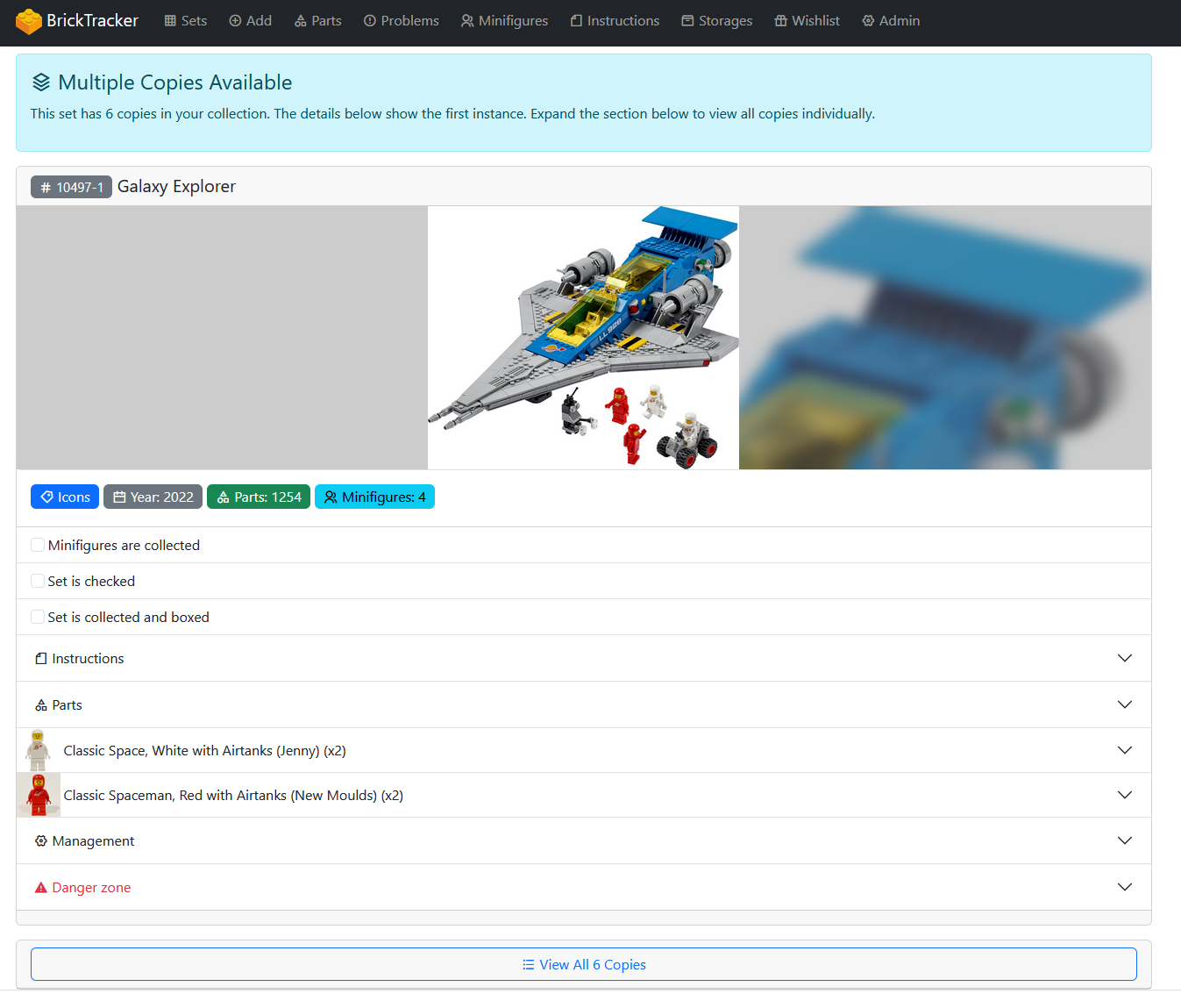Open the Storages page
Image resolution: width=1181 pixels, height=1001 pixels.
point(717,21)
